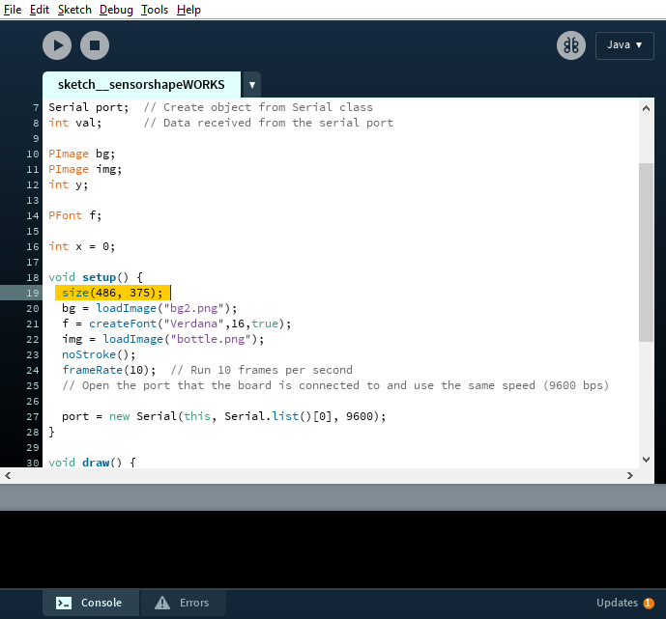Open the tab options arrow menu
Screen dimensions: 666x619
(252, 85)
